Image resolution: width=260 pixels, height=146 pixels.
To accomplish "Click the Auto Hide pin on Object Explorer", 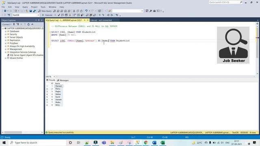I will pyautogui.click(x=39, y=20).
